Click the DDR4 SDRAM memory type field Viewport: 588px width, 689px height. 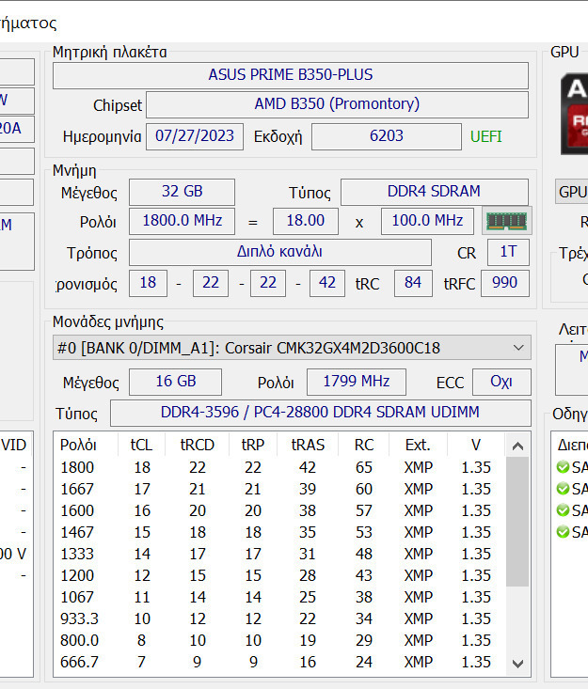[434, 192]
